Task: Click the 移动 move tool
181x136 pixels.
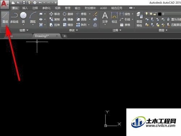Action: click(55, 14)
